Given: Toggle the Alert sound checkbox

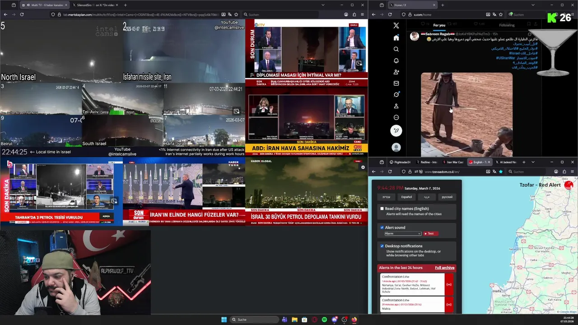Looking at the screenshot, I should (382, 227).
